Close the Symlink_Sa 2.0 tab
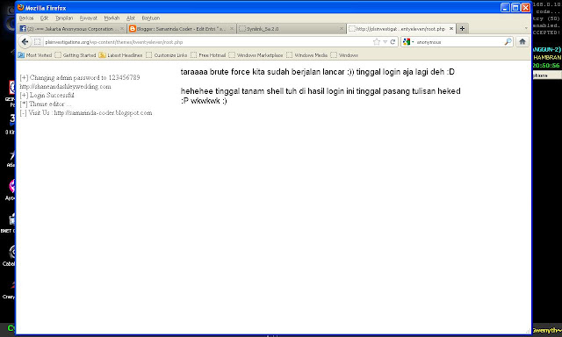This screenshot has height=337, width=562. click(x=342, y=29)
